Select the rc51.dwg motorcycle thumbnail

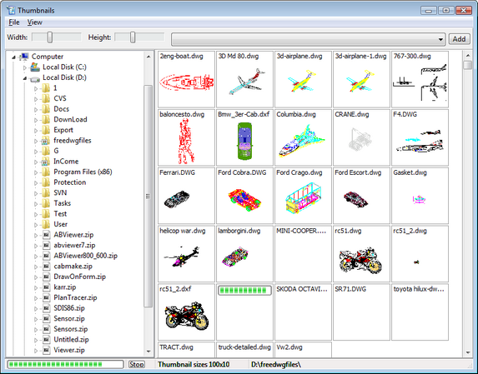click(361, 254)
